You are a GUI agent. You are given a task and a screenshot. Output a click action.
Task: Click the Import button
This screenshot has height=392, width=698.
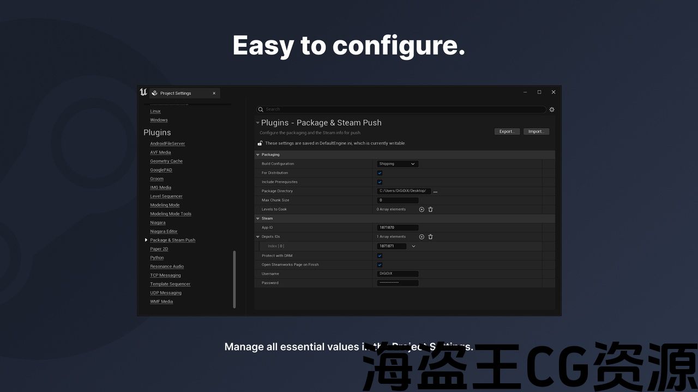(x=536, y=131)
